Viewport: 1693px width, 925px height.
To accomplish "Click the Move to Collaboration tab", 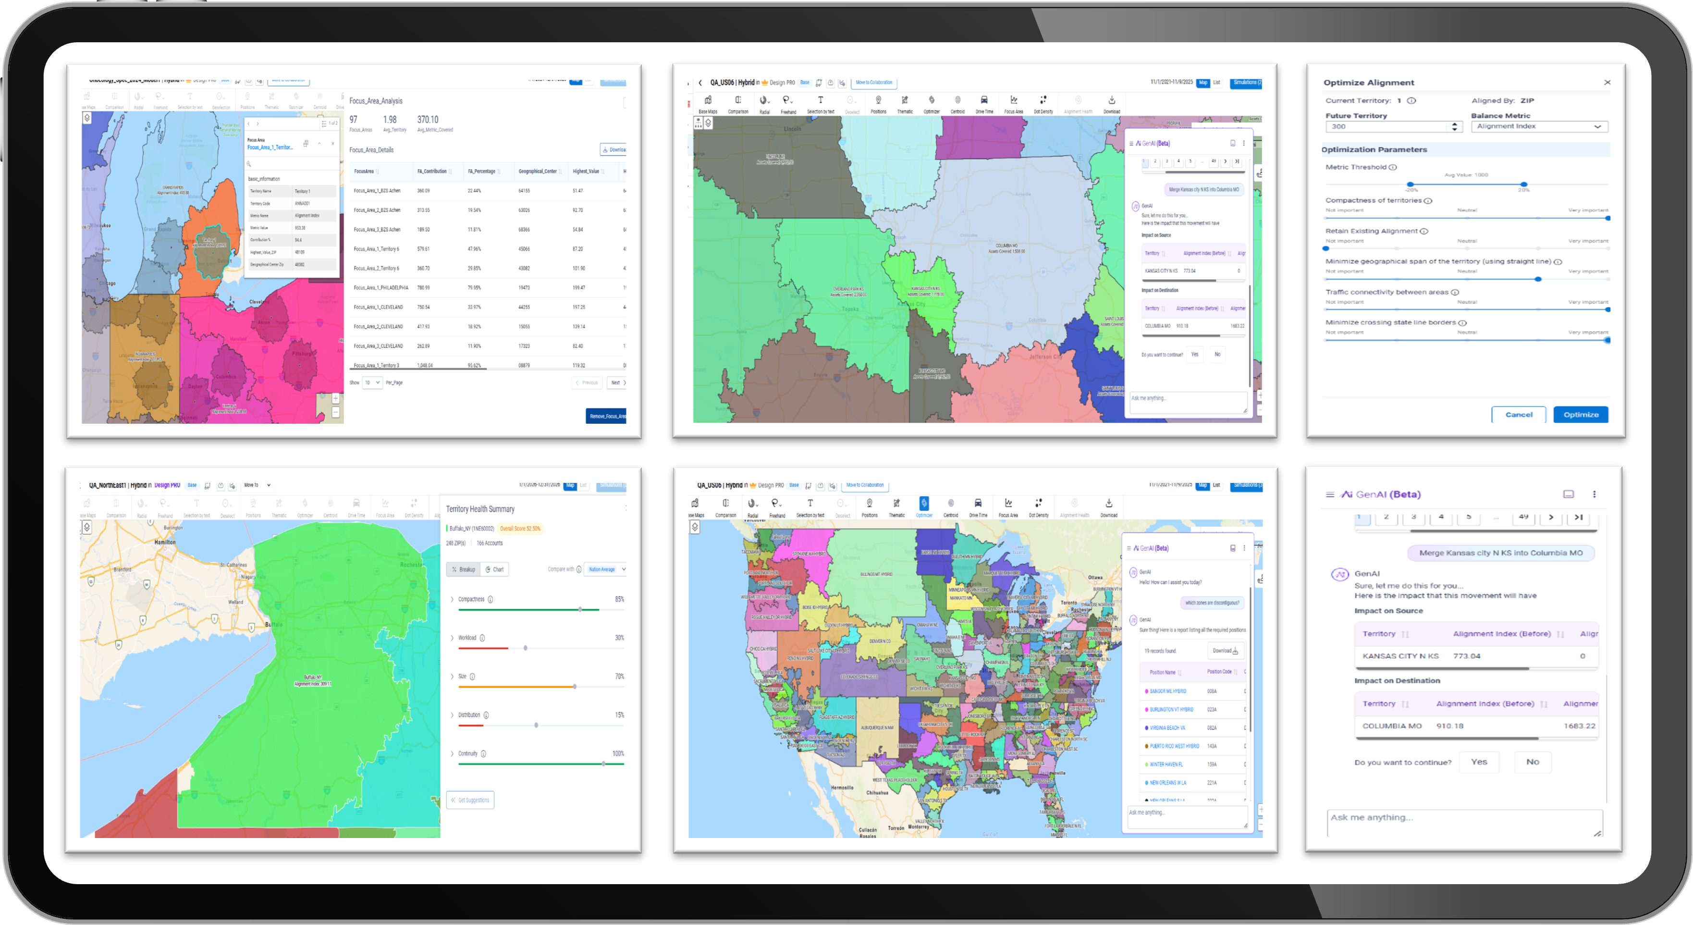I will tap(875, 83).
